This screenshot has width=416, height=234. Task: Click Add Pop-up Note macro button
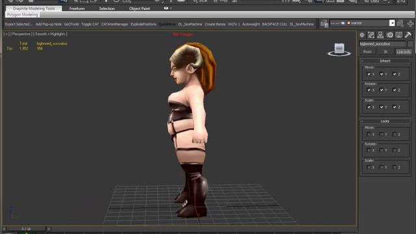[49, 24]
